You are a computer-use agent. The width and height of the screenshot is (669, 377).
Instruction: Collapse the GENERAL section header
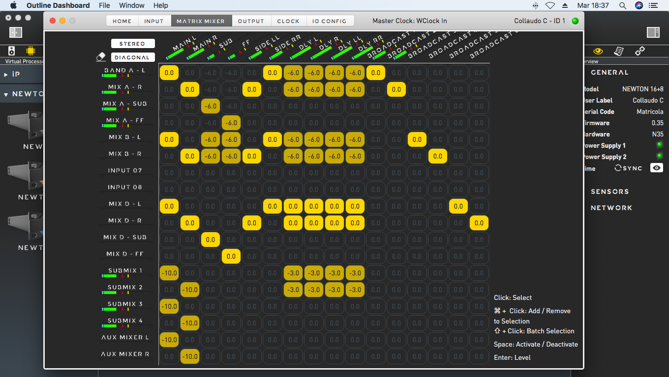pos(609,72)
